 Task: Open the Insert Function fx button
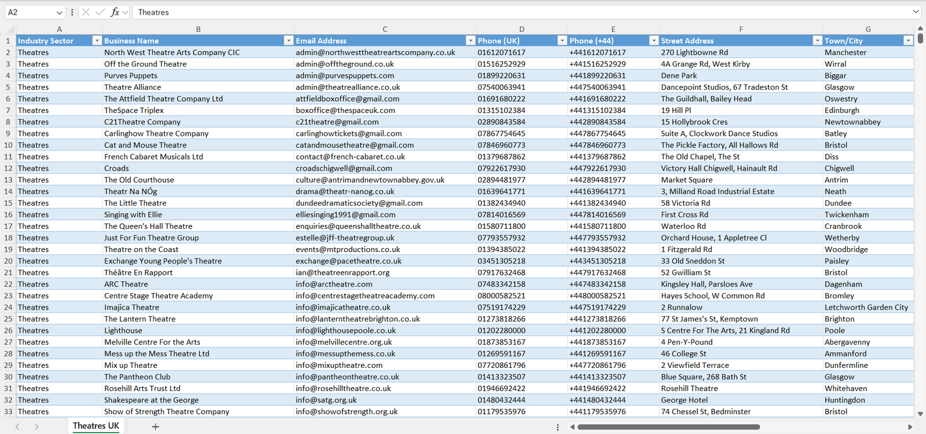pos(115,12)
